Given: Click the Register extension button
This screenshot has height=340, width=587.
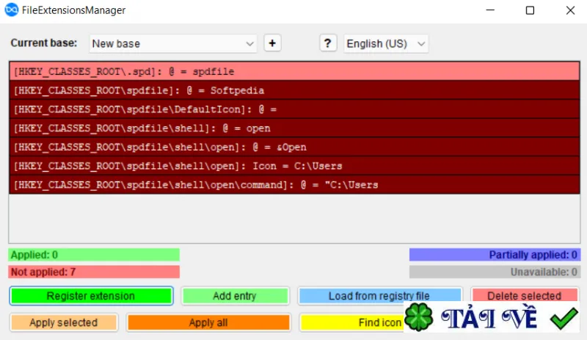Looking at the screenshot, I should (x=91, y=296).
